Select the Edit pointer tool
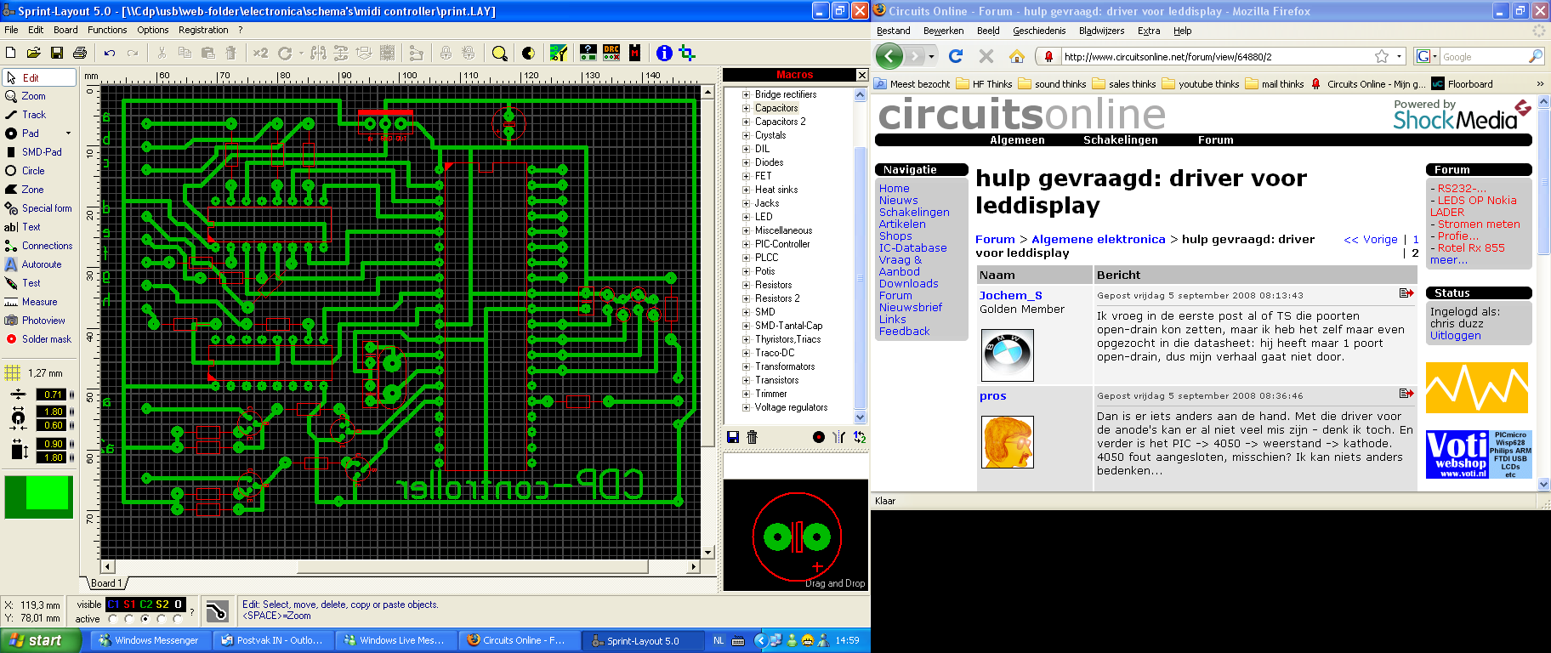This screenshot has width=1551, height=653. (x=39, y=77)
